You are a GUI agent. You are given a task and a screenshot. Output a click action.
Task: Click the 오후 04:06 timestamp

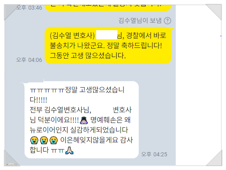(x=29, y=59)
